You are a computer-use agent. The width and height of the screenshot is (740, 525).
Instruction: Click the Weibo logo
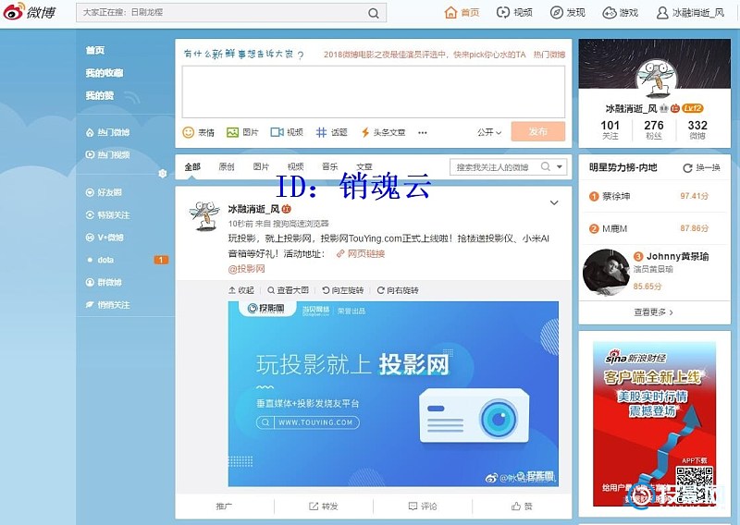click(x=30, y=13)
